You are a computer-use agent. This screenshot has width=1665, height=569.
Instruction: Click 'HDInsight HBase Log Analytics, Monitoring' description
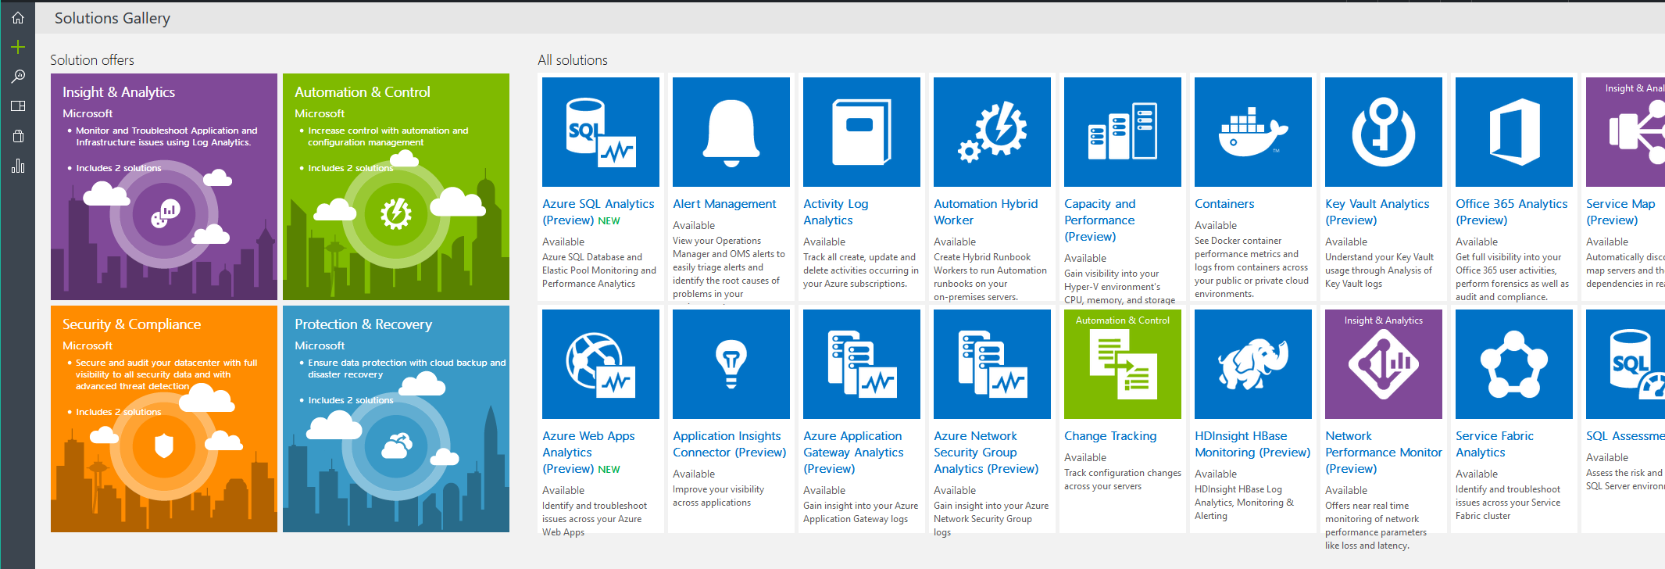pos(1244,503)
